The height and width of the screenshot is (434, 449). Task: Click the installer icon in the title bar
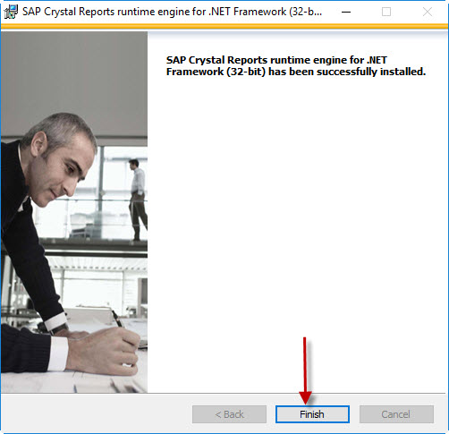point(11,12)
